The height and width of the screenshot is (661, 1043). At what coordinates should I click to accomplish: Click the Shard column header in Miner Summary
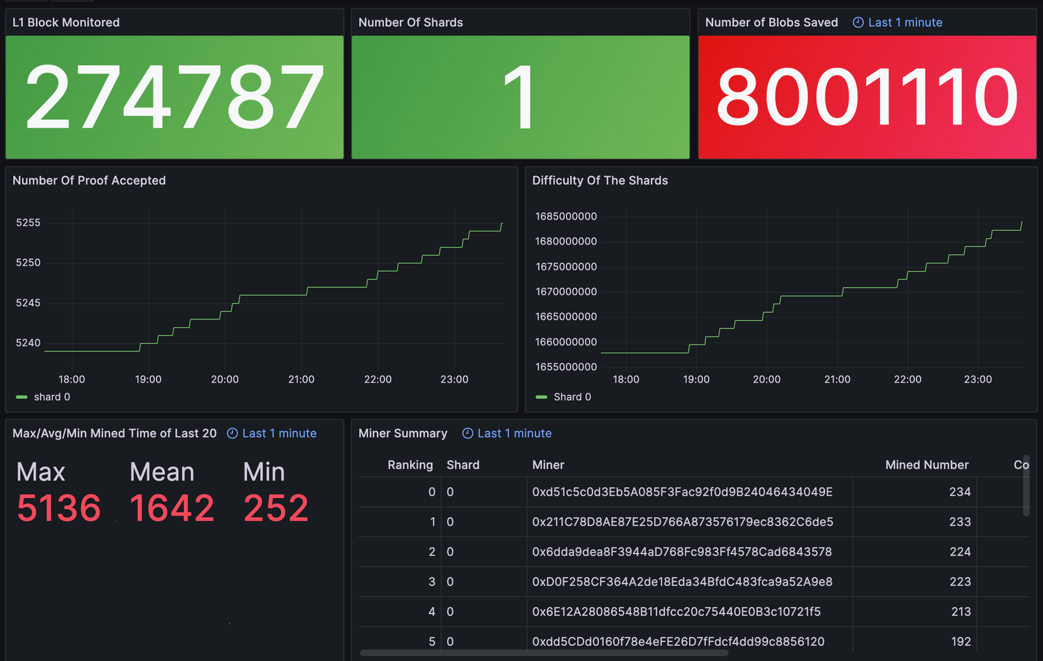coord(463,465)
